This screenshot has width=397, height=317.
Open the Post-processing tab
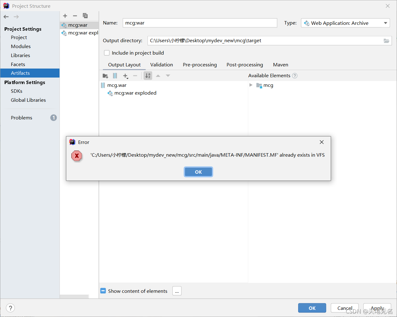click(x=245, y=65)
